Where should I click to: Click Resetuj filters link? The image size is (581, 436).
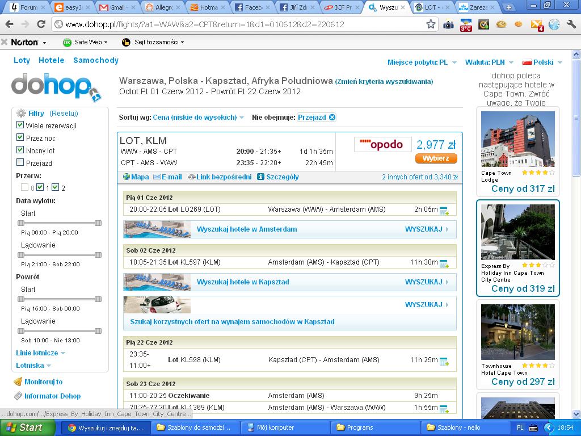pos(64,114)
